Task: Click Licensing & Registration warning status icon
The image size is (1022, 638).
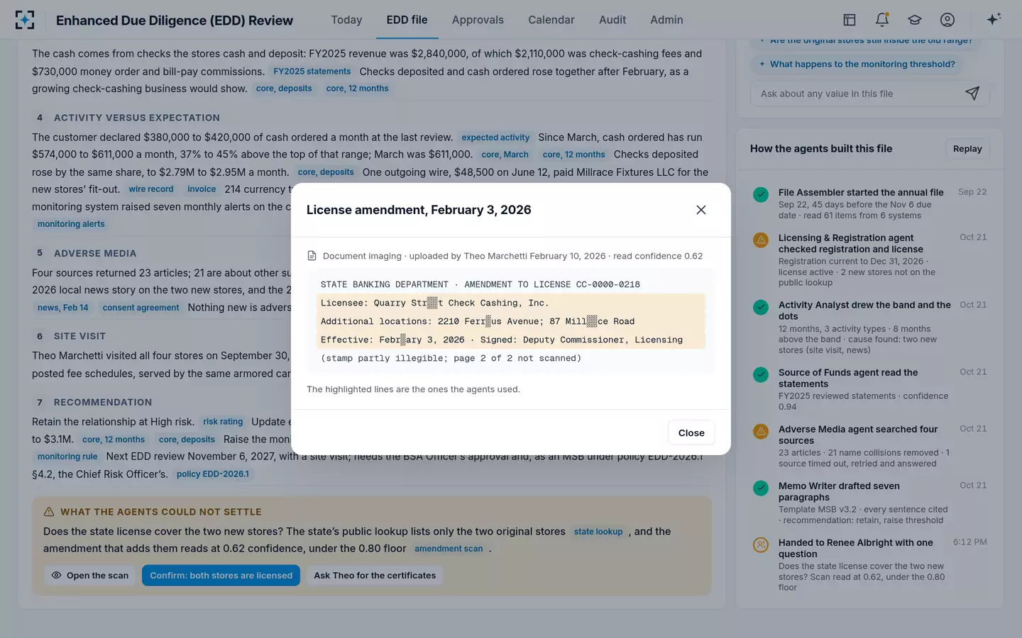Action: (x=761, y=240)
